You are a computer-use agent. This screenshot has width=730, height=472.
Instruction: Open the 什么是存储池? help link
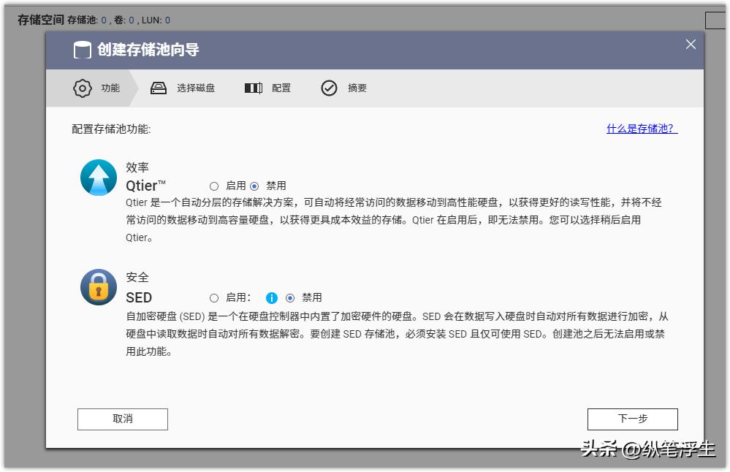tap(640, 127)
